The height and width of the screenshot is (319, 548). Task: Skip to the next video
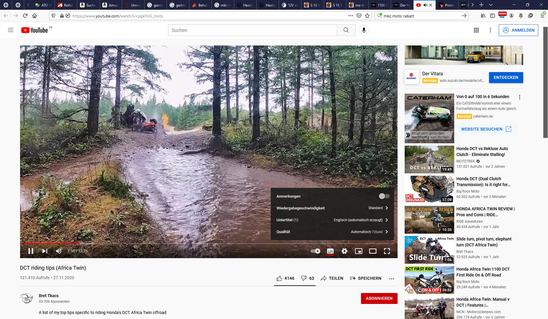pyautogui.click(x=45, y=251)
